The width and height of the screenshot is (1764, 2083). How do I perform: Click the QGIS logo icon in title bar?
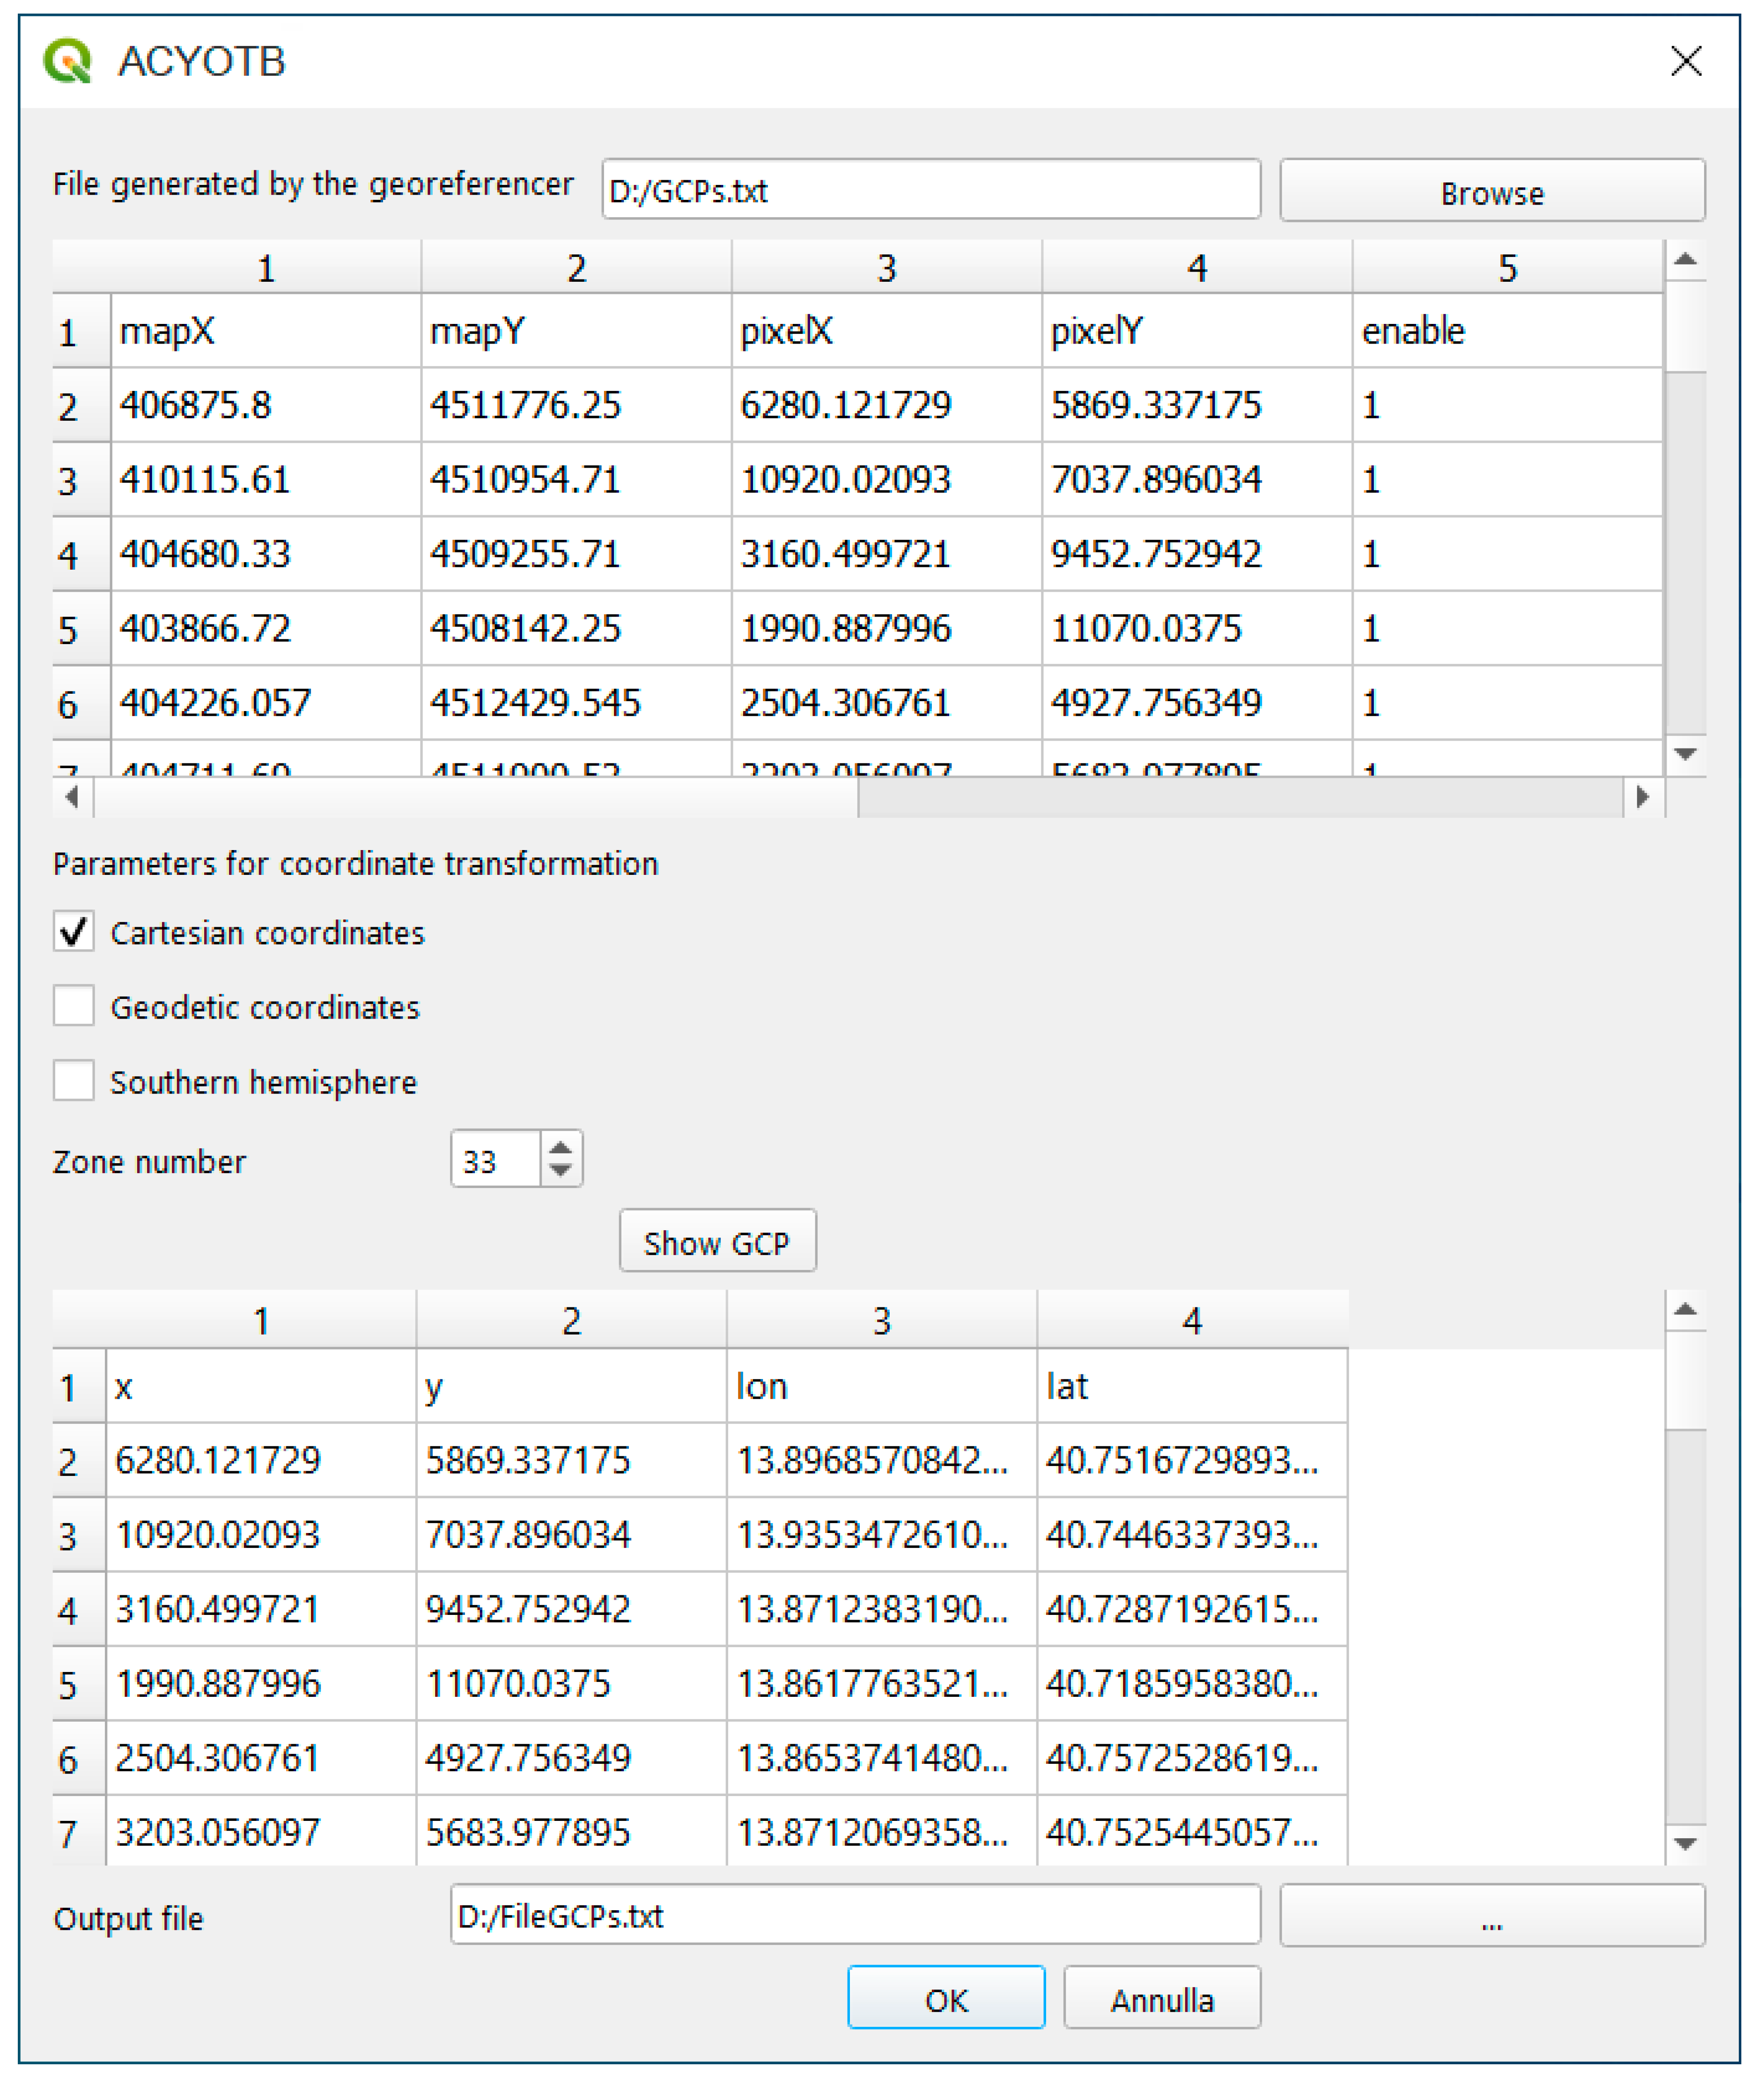[67, 61]
